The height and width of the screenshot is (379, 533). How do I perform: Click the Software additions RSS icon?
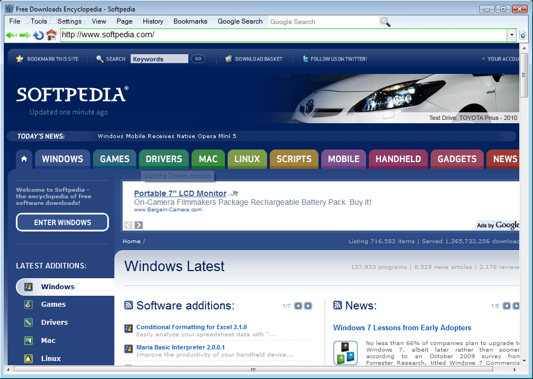(x=129, y=305)
